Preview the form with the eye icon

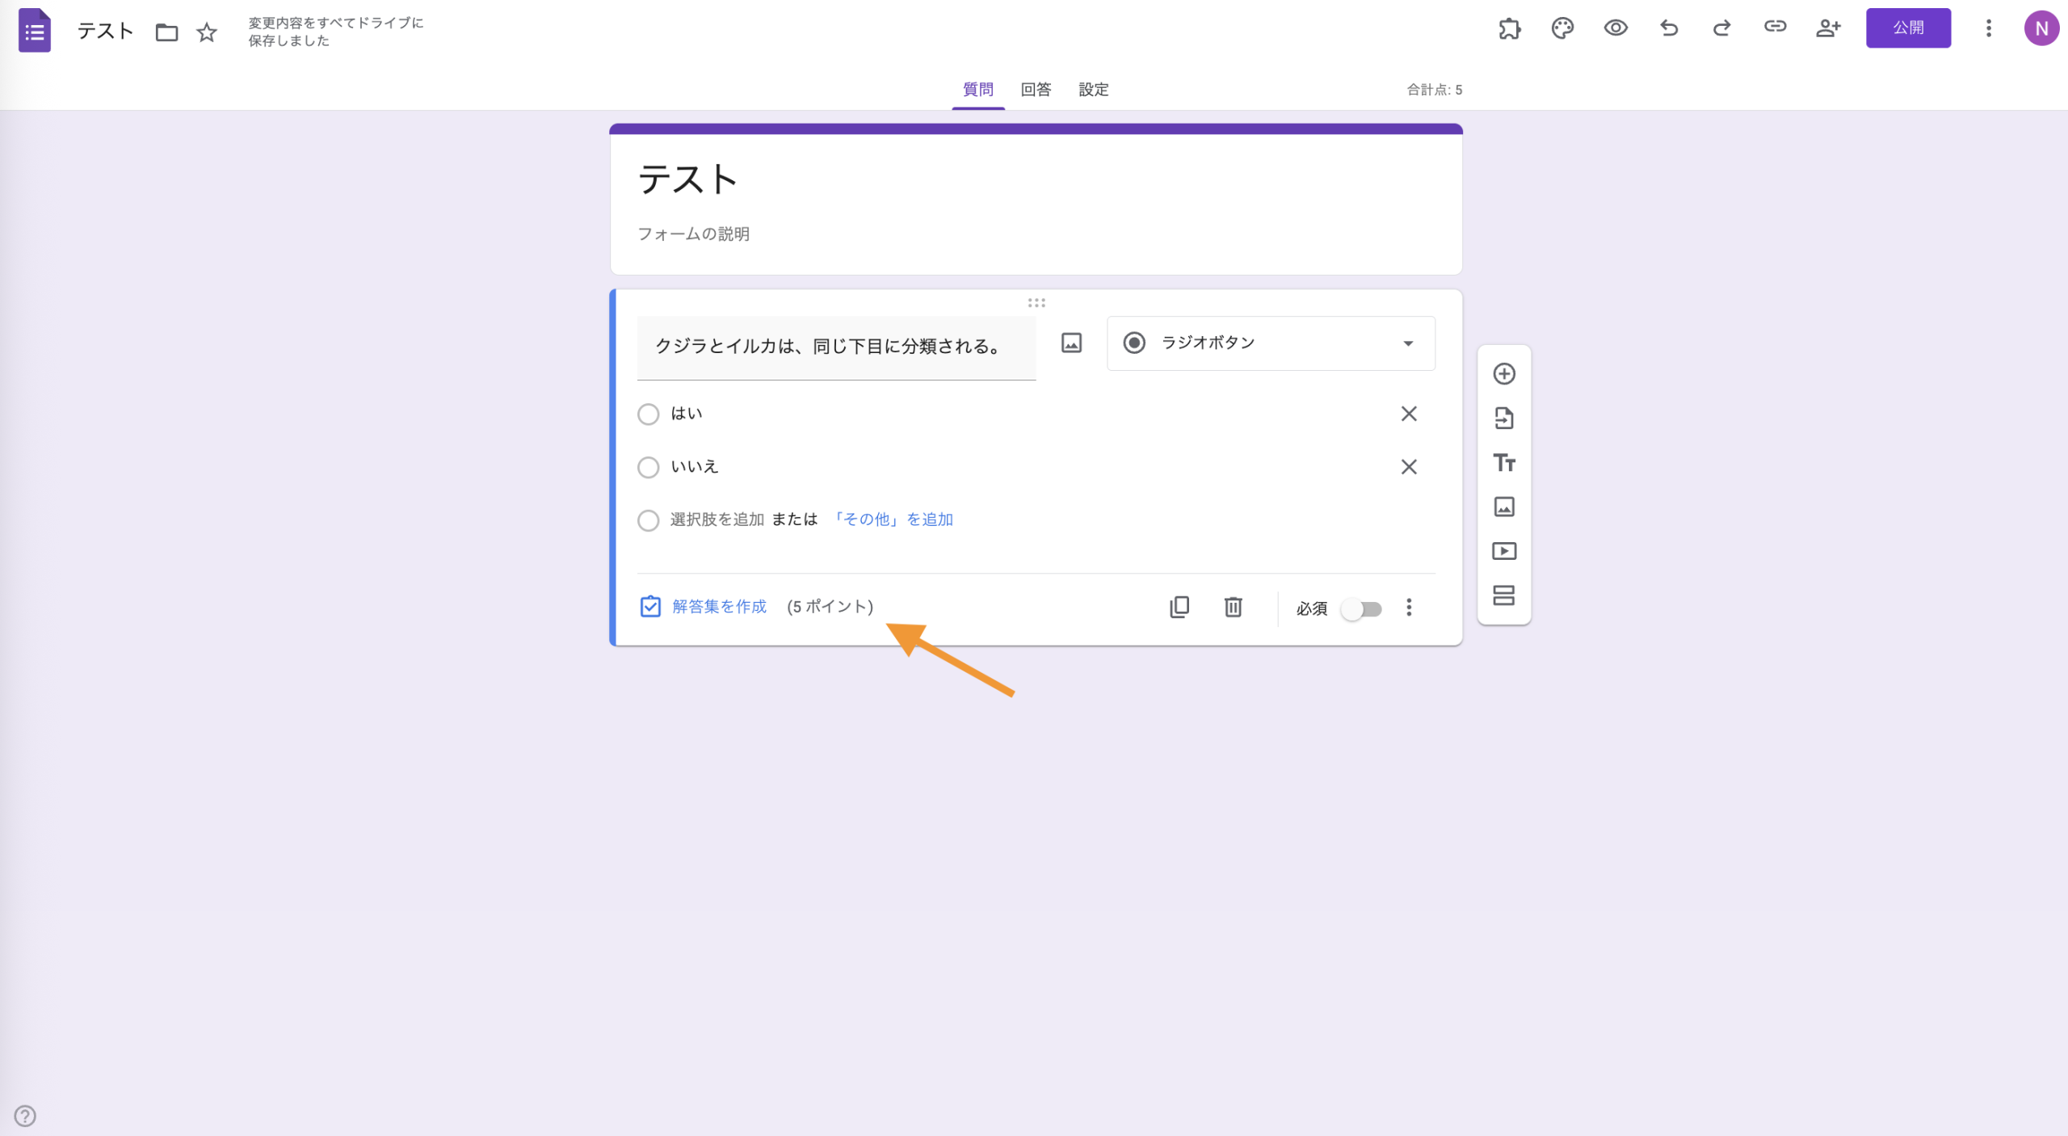pyautogui.click(x=1616, y=27)
